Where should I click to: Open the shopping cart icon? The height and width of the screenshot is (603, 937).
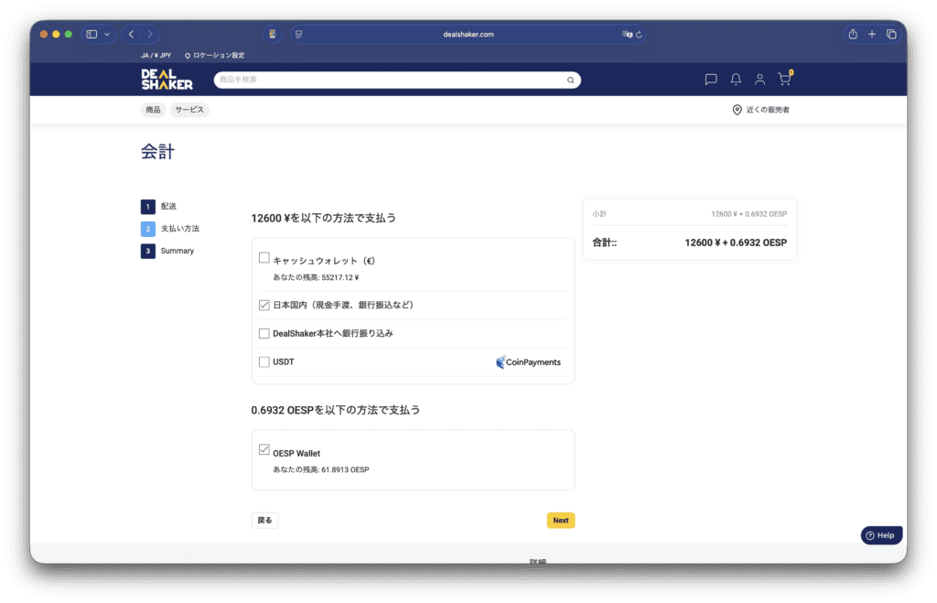coord(784,80)
